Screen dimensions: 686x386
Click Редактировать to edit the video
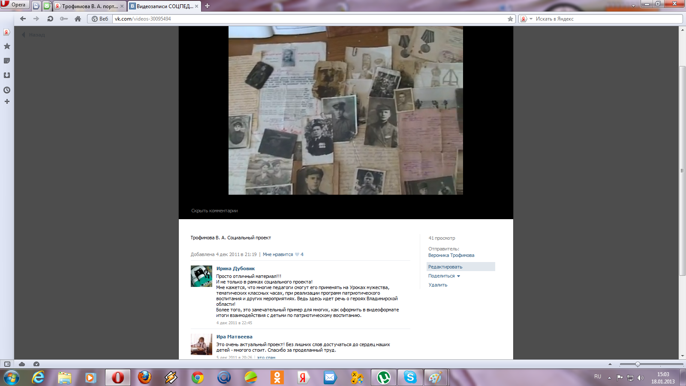point(461,267)
